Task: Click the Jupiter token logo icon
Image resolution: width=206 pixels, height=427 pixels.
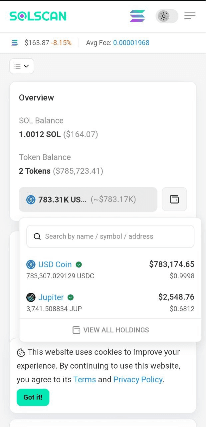Action: coord(31,297)
